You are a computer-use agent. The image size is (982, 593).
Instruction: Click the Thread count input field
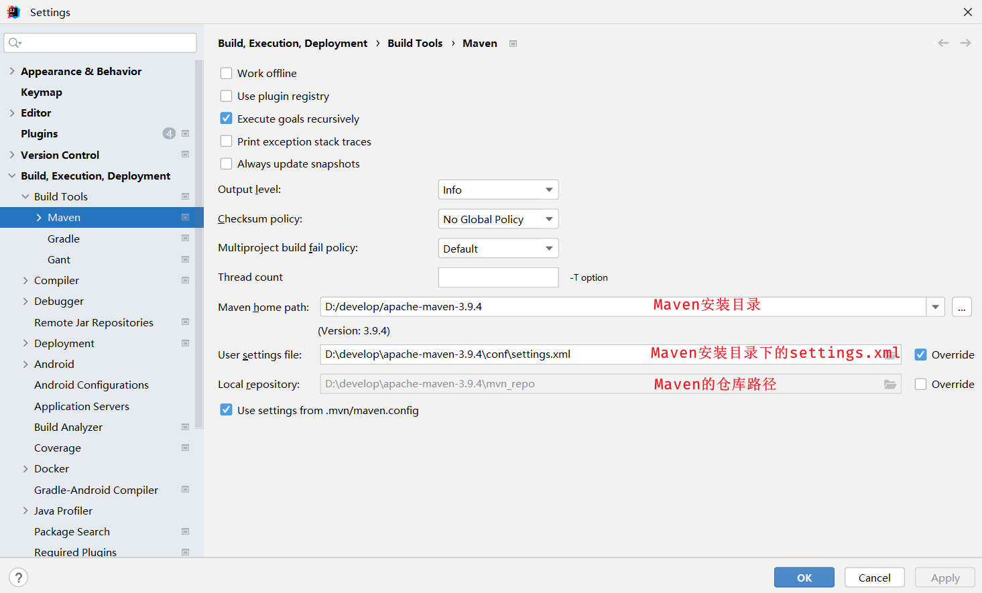[498, 277]
